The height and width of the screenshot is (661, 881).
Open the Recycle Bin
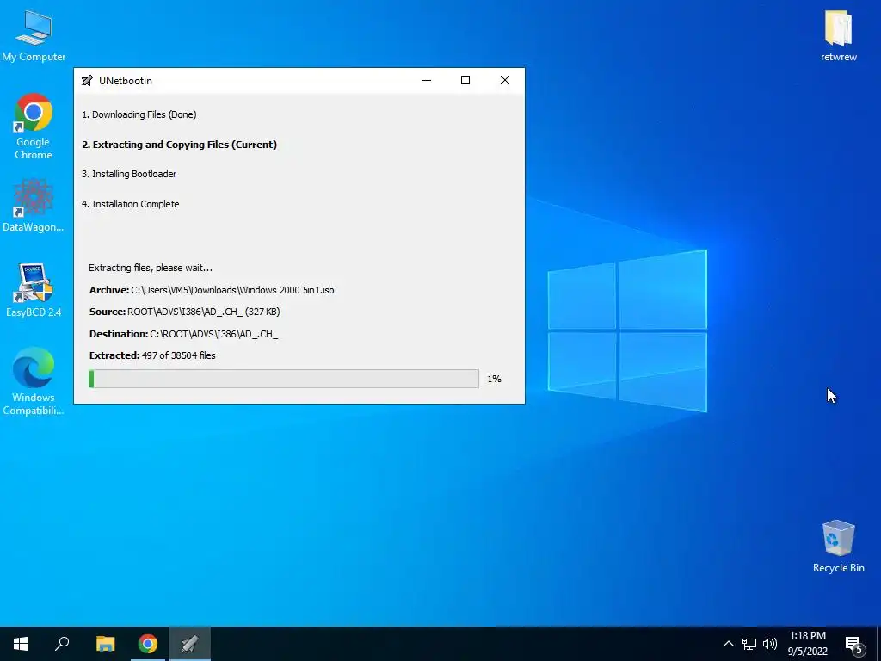click(838, 547)
